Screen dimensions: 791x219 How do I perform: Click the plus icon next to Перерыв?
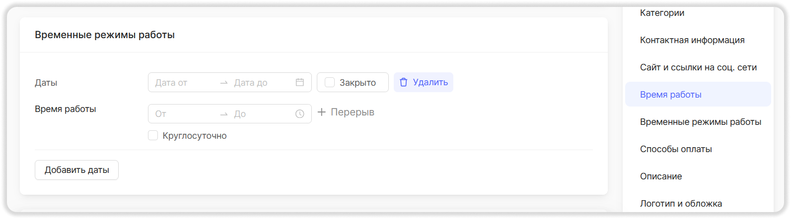322,112
